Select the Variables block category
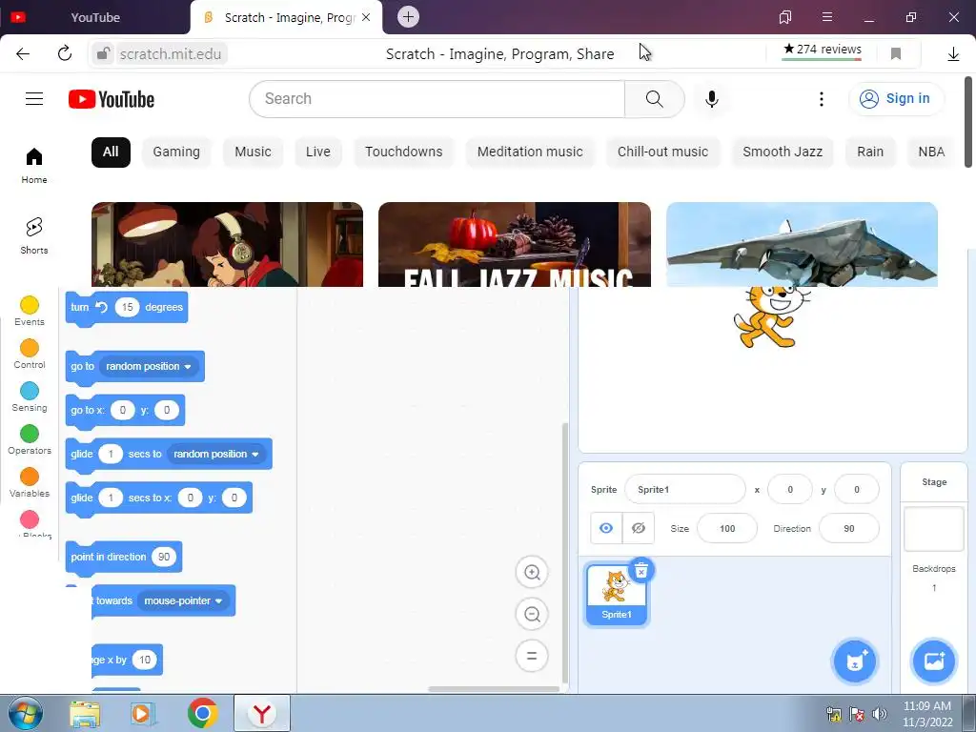This screenshot has height=732, width=976. pyautogui.click(x=30, y=483)
